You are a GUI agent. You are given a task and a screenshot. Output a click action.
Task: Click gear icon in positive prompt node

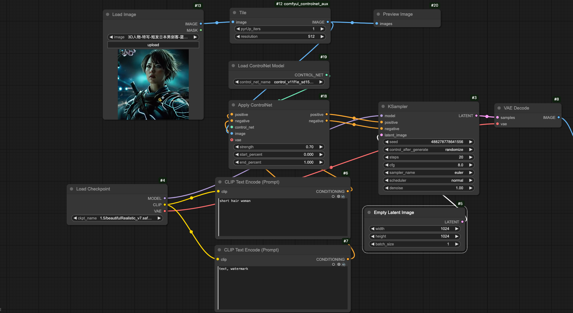(339, 196)
